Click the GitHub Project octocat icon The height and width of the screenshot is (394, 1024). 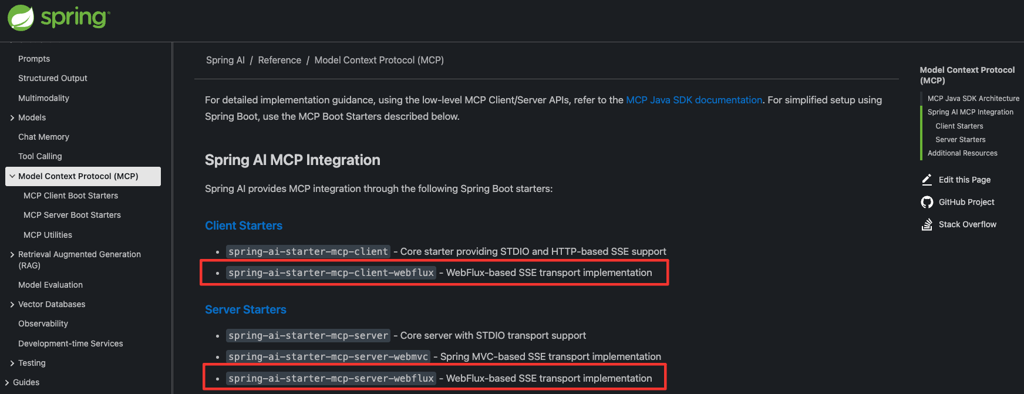pyautogui.click(x=927, y=202)
